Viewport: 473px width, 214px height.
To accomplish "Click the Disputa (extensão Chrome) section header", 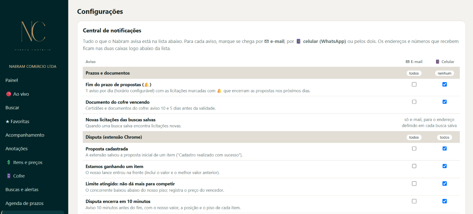I will 271,138.
